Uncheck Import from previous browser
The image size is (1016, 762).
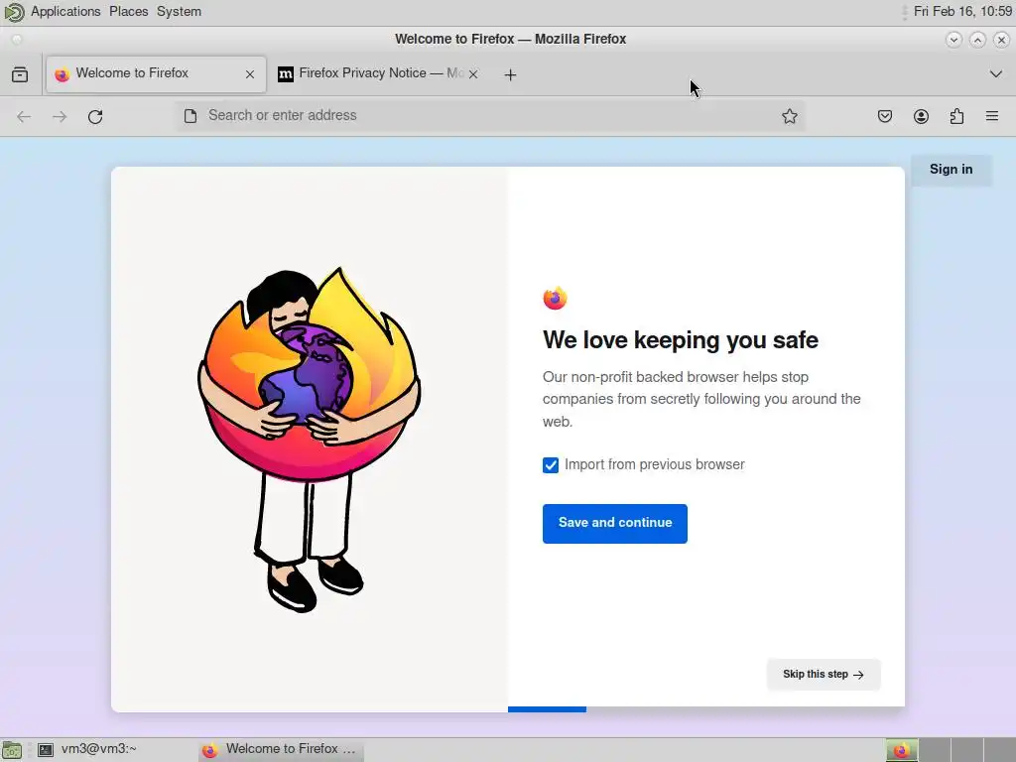(x=551, y=465)
